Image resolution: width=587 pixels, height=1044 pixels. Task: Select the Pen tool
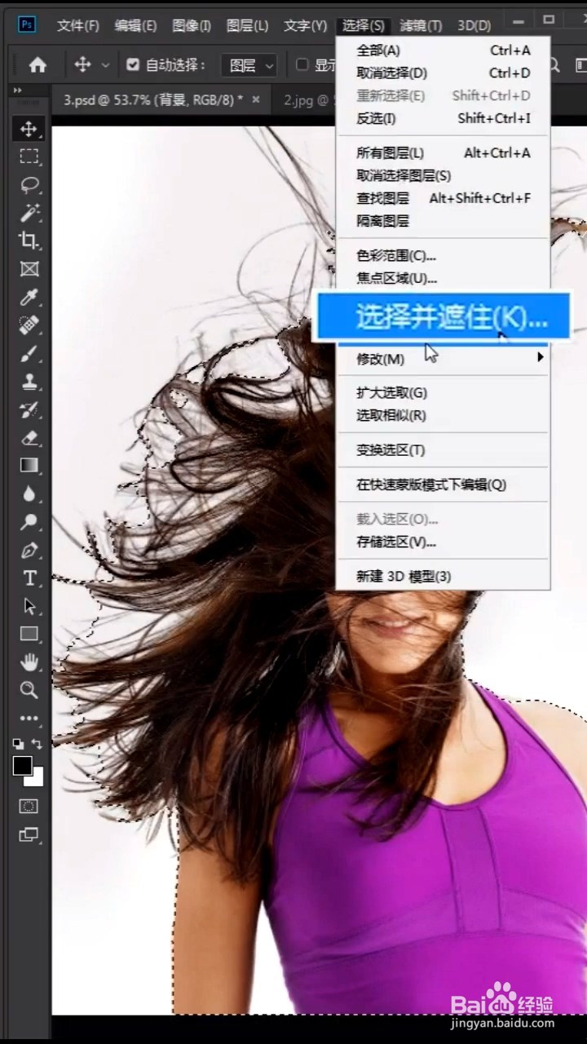29,551
